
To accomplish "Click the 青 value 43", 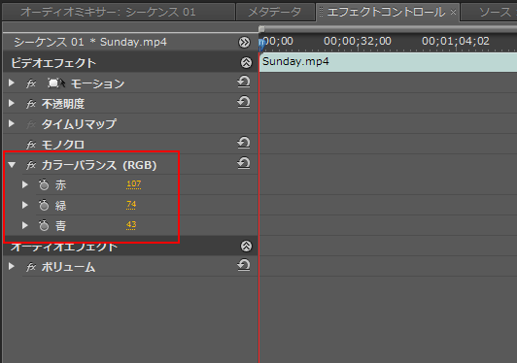I will tap(131, 225).
